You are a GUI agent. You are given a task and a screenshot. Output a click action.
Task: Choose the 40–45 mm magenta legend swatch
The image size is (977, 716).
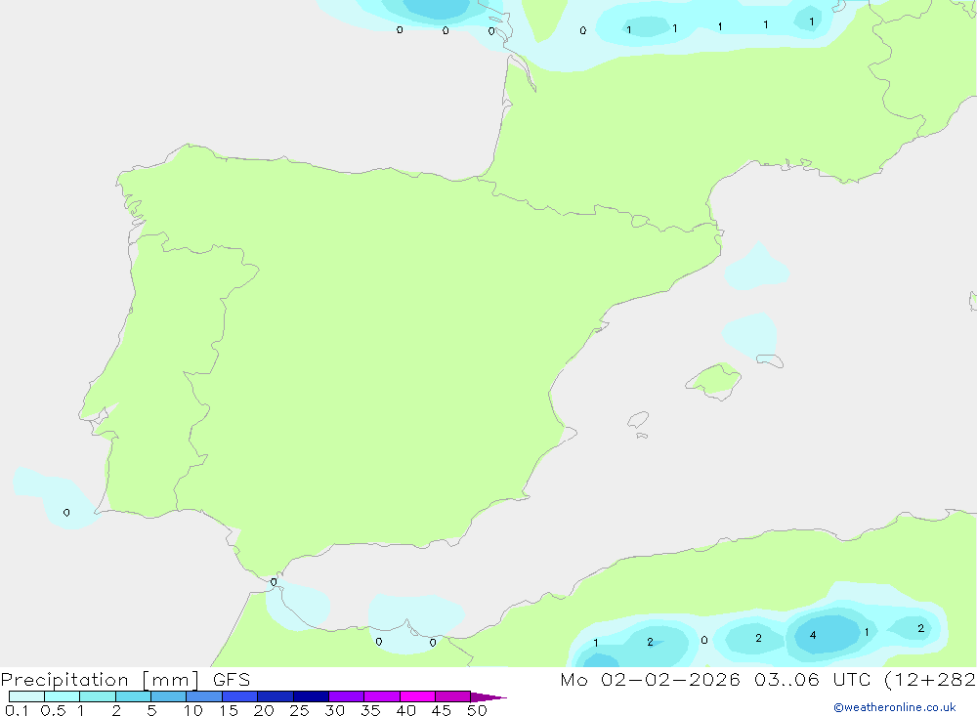[x=417, y=696]
